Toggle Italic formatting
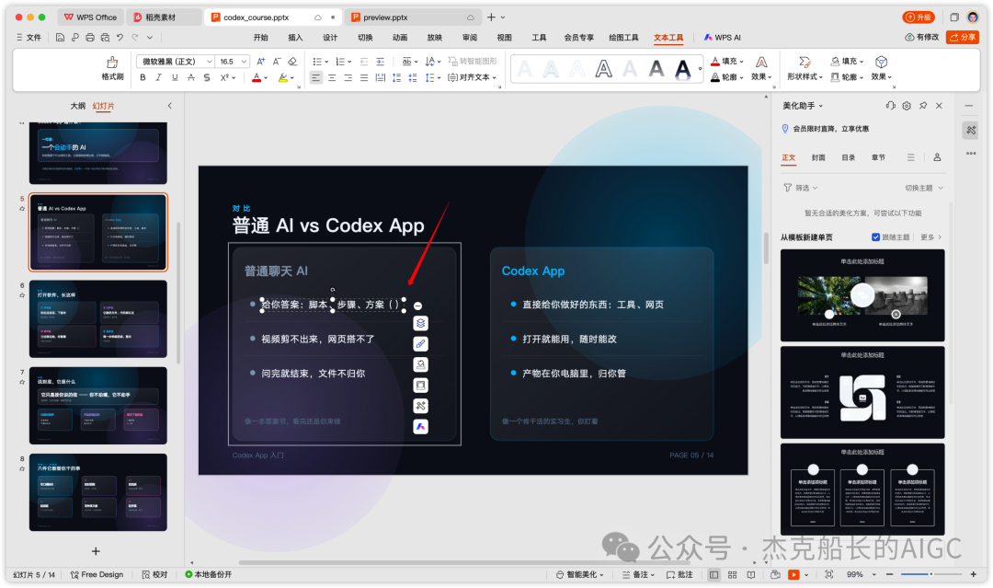The height and width of the screenshot is (588, 993). 158,77
